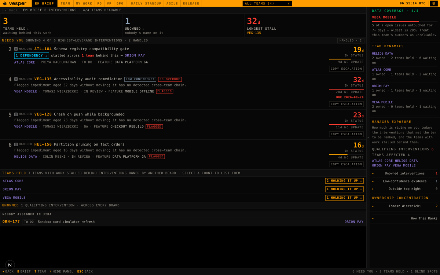
Task: Click the 3D Overdue tag on VEG-135
Action: (x=170, y=79)
